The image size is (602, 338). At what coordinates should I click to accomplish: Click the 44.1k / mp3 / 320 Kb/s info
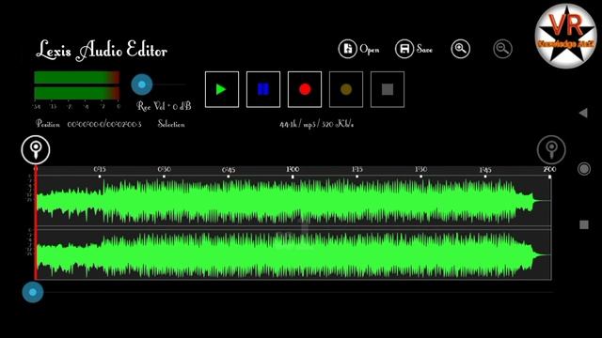click(x=317, y=124)
